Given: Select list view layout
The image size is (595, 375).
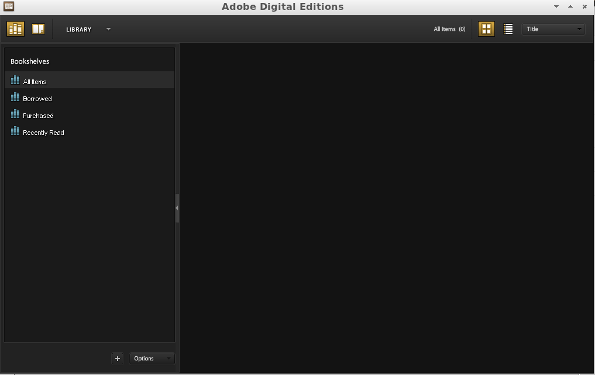Looking at the screenshot, I should coord(508,29).
